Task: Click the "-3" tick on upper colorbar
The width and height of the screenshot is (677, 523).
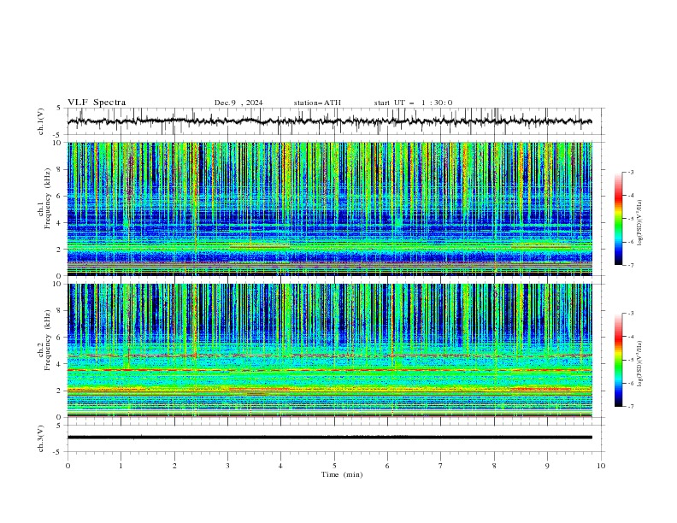Action: pyautogui.click(x=630, y=172)
